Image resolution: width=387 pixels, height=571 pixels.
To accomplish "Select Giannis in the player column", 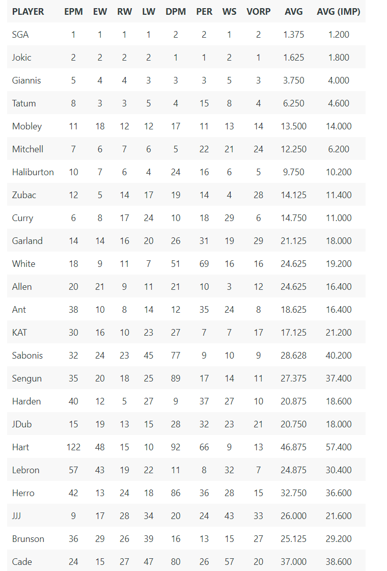I will point(26,80).
